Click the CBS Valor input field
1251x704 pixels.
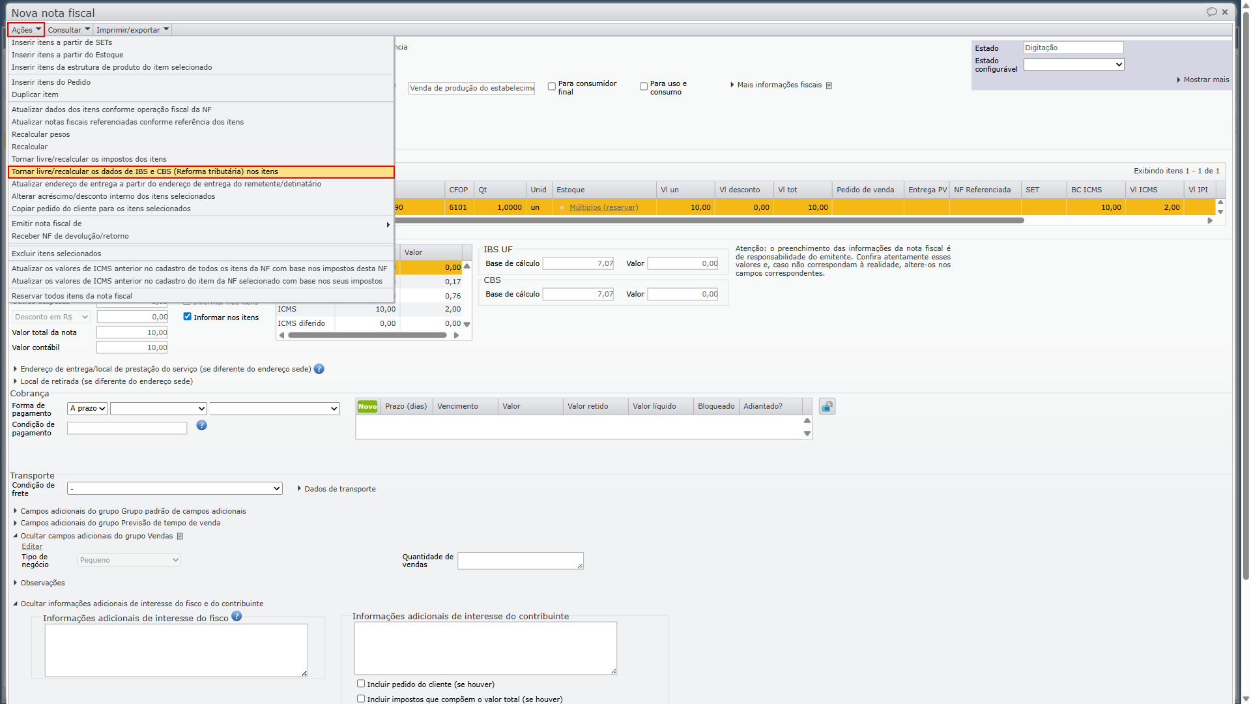coord(682,294)
